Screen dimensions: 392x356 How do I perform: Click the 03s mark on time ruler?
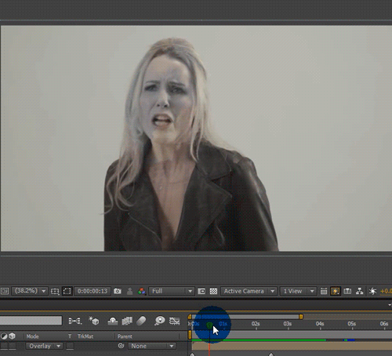(288, 324)
